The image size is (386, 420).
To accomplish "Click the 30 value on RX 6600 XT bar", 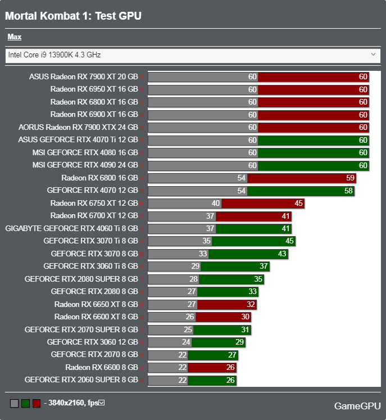I will pos(245,317).
